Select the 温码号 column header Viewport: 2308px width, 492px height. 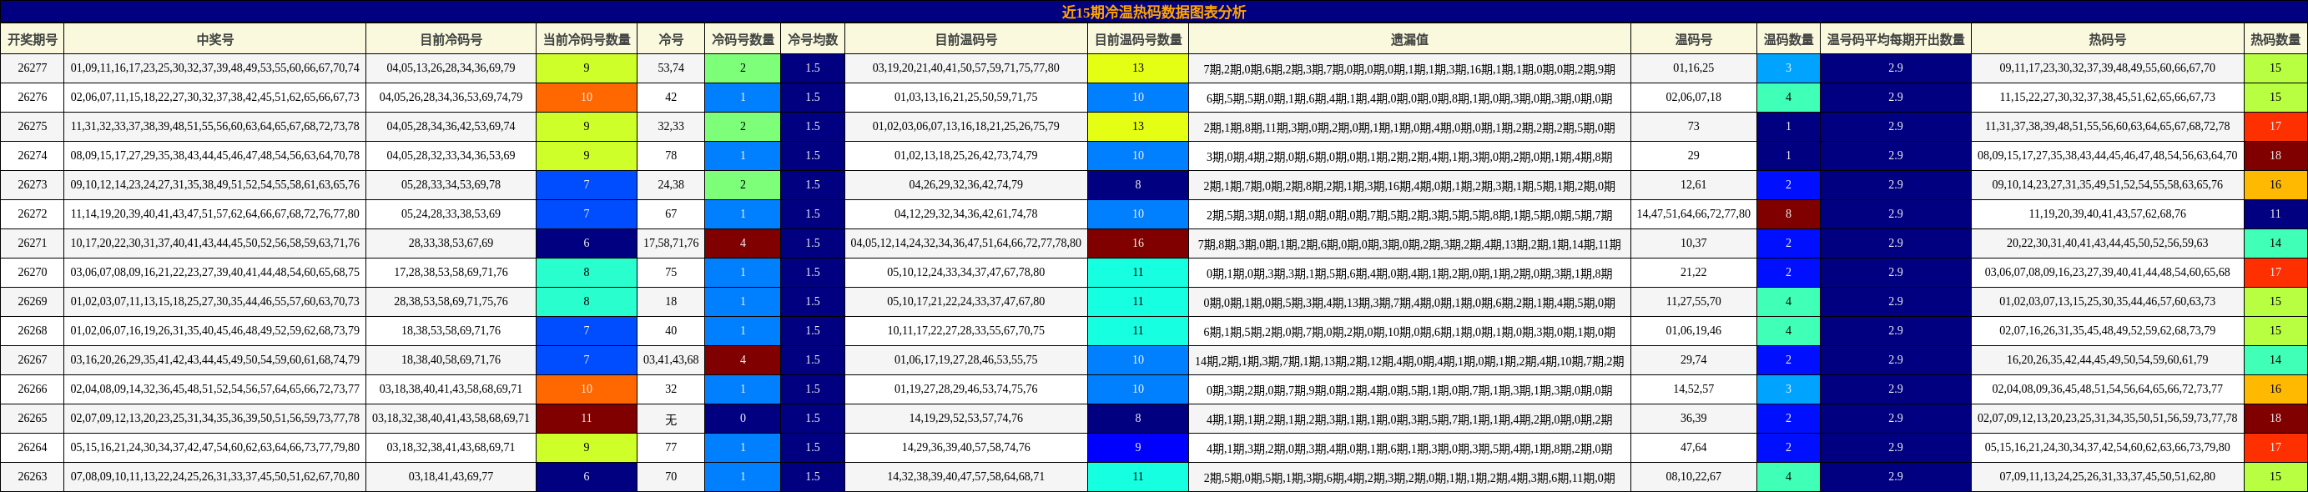point(1693,39)
